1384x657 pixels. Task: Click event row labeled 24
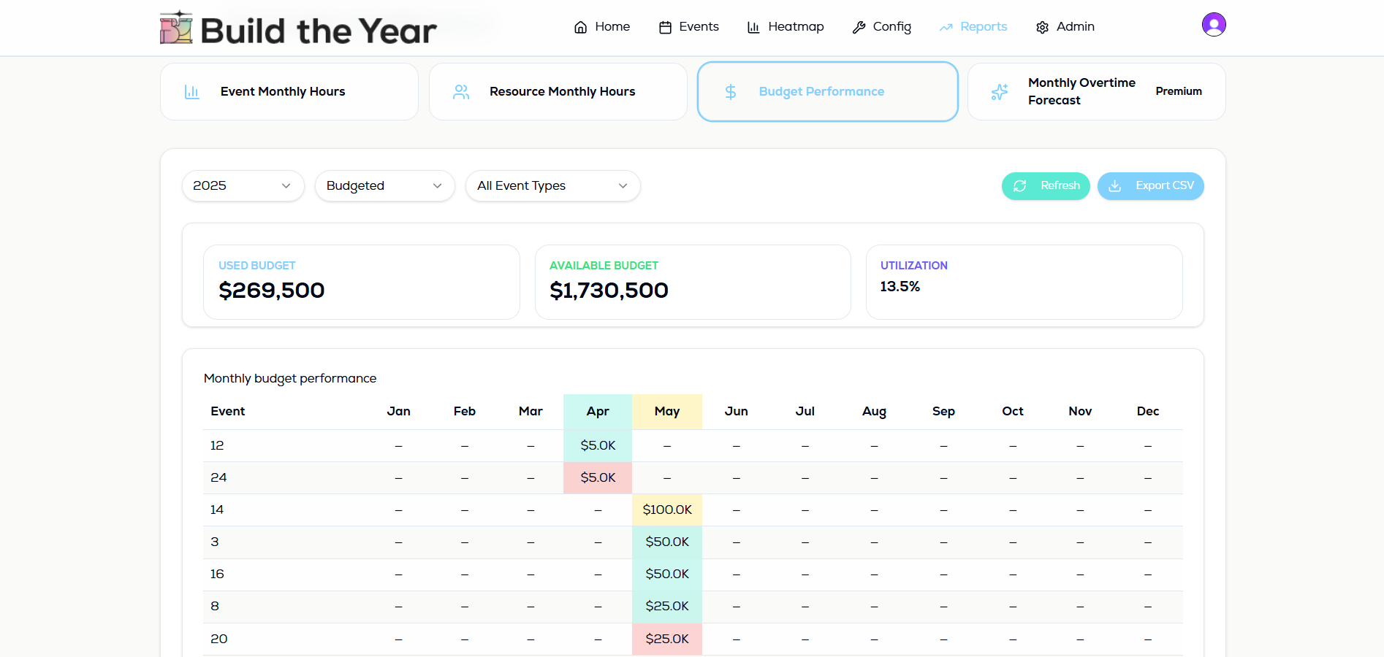tap(693, 477)
